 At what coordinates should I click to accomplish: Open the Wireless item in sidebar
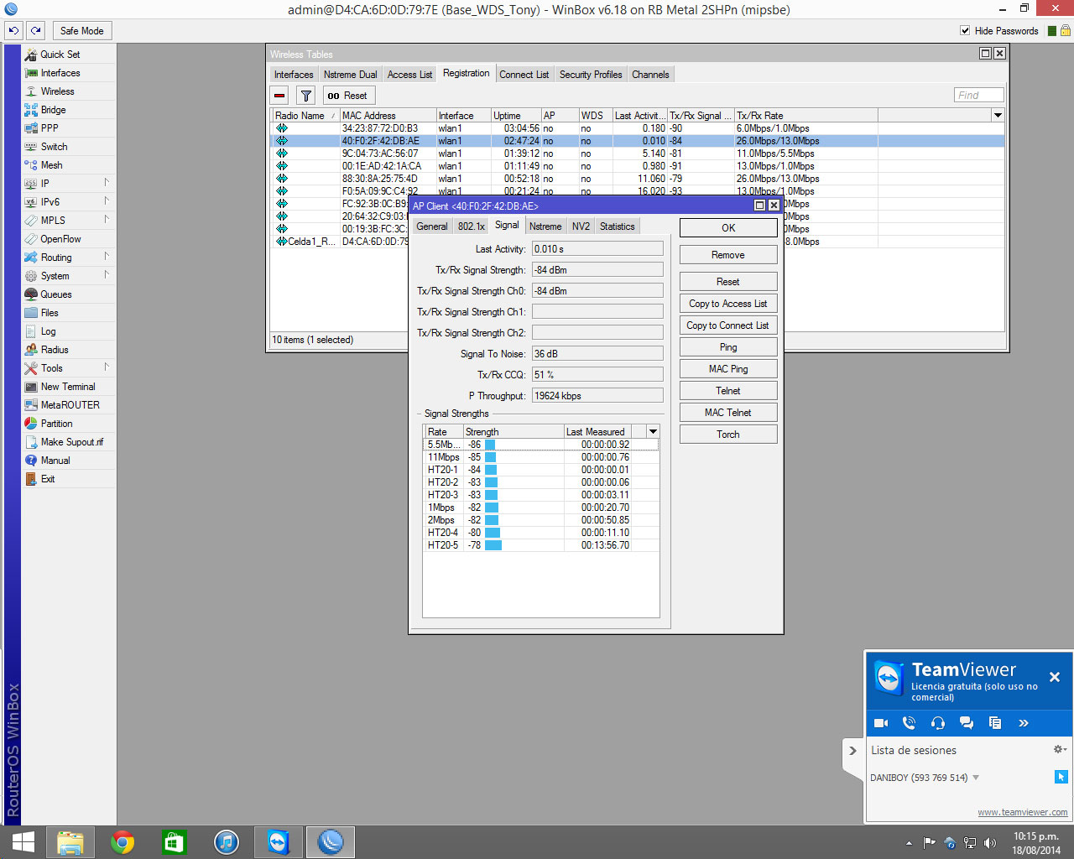(x=57, y=91)
